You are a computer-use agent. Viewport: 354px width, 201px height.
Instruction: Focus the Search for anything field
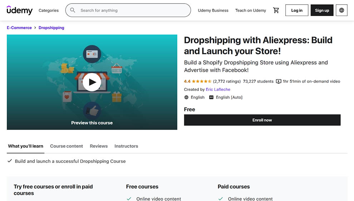(x=128, y=10)
